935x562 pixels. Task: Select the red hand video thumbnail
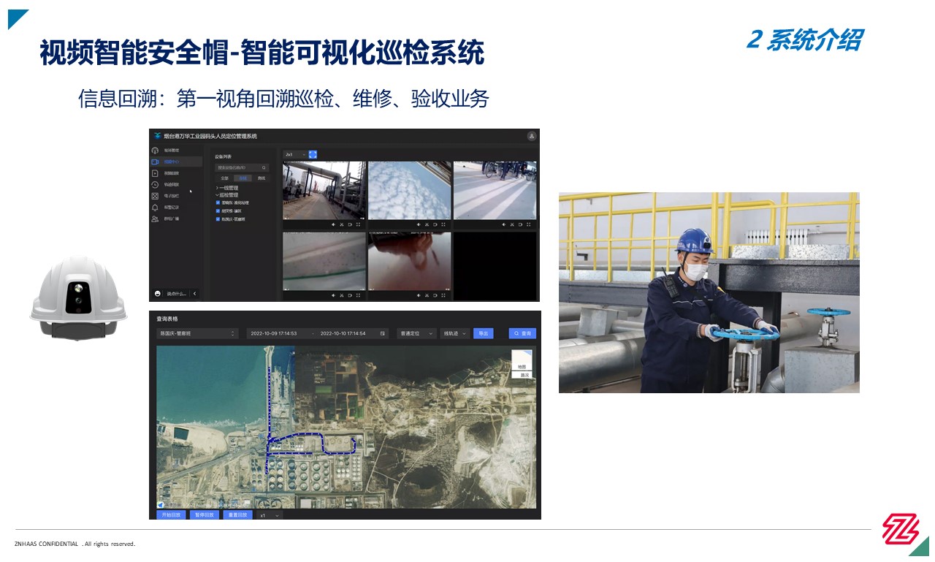(x=408, y=261)
